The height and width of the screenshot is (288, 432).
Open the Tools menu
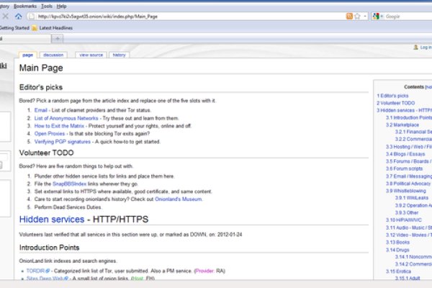coord(47,6)
